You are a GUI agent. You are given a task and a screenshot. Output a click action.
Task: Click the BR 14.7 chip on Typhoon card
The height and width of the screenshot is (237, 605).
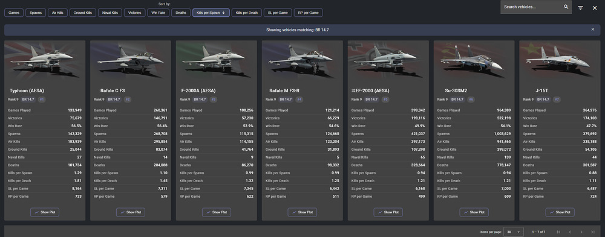click(28, 100)
